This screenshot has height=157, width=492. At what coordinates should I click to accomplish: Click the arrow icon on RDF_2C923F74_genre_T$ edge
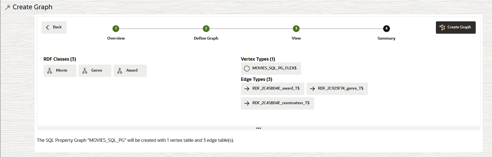(x=312, y=89)
